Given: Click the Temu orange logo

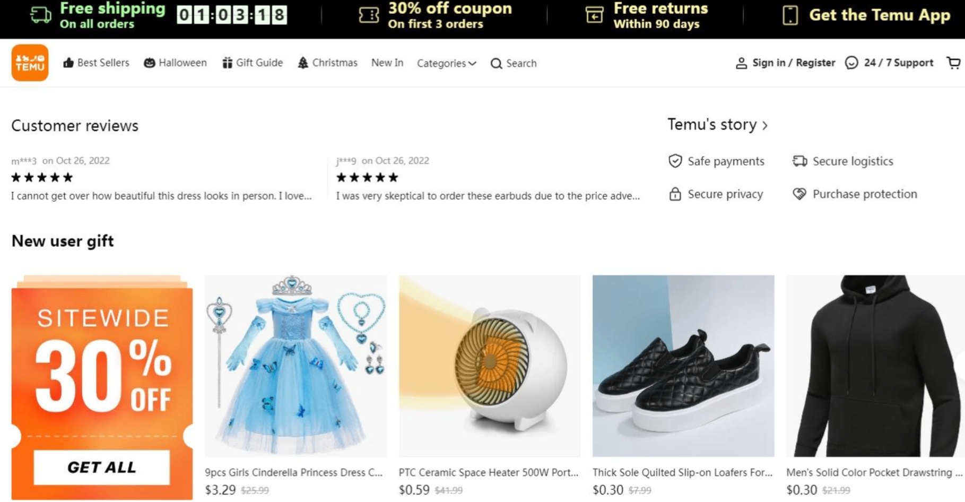Looking at the screenshot, I should click(x=30, y=63).
